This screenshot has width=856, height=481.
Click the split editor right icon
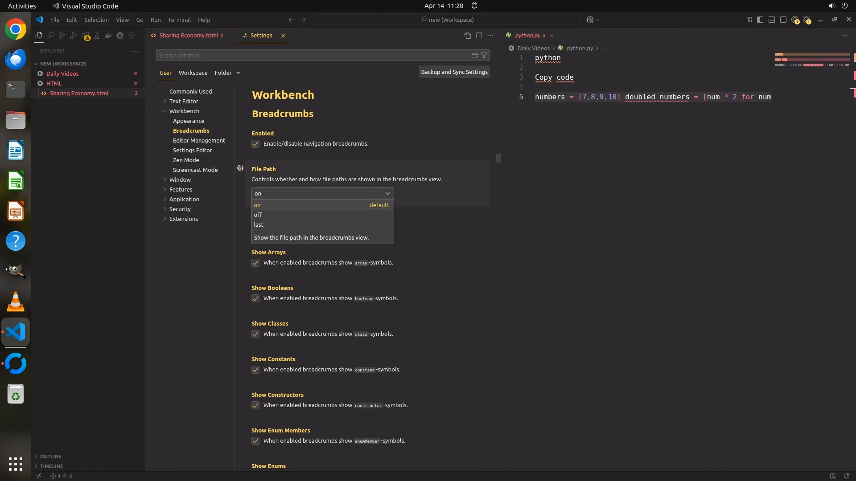(x=479, y=36)
